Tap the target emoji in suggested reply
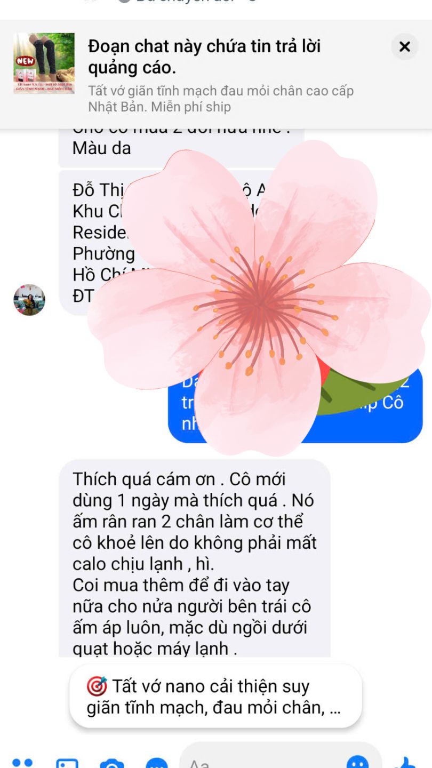This screenshot has width=432, height=768. (97, 686)
